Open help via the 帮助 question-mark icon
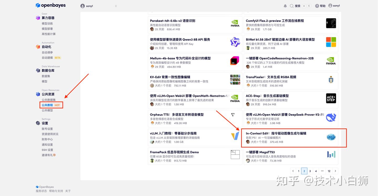The width and height of the screenshot is (378, 196). tap(316, 5)
